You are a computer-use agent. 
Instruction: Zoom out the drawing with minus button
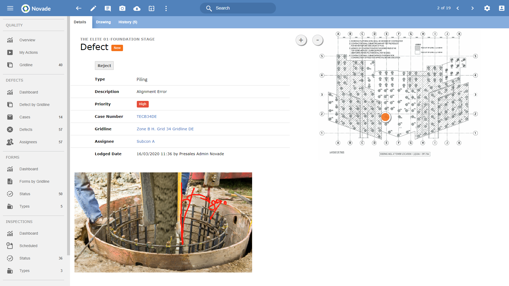tap(318, 40)
